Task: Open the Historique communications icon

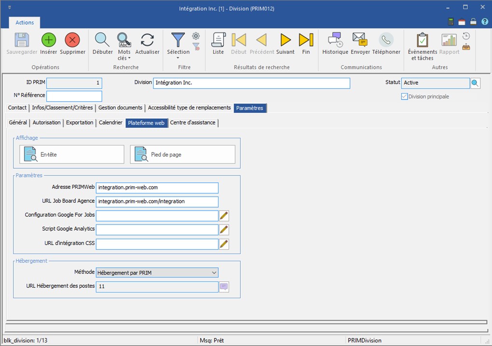Action: pyautogui.click(x=335, y=40)
